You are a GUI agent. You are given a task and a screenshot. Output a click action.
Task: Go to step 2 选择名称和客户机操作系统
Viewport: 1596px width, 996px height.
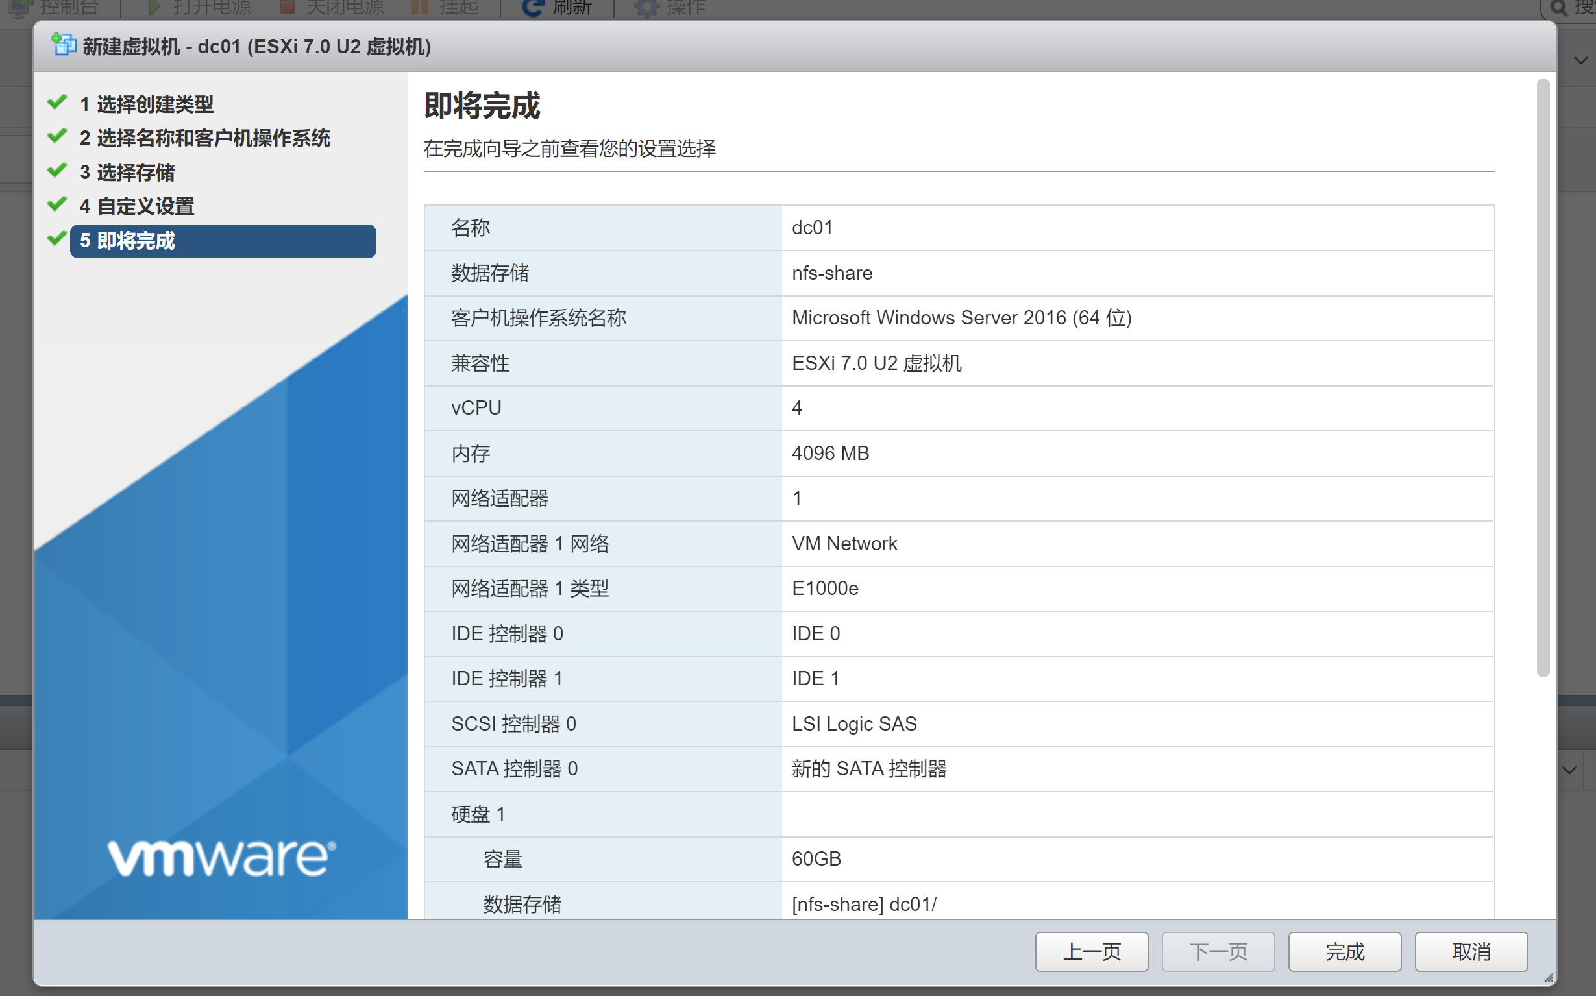coord(213,138)
